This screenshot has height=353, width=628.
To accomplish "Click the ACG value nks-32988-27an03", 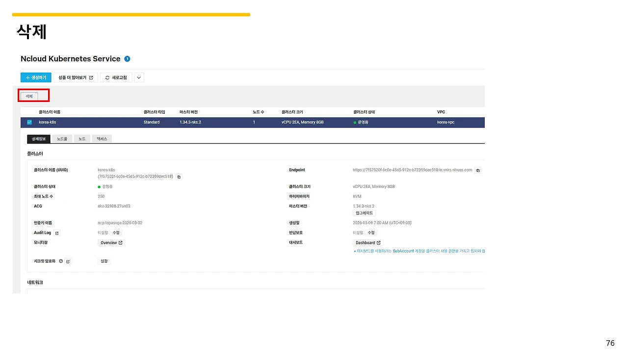I will 114,206.
